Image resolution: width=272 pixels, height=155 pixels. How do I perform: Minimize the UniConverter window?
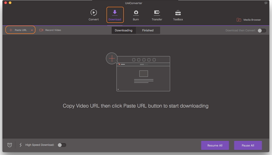coord(10,3)
